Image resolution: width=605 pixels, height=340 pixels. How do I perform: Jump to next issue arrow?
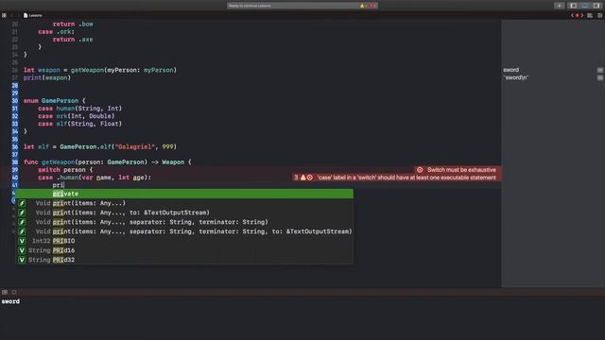point(582,15)
